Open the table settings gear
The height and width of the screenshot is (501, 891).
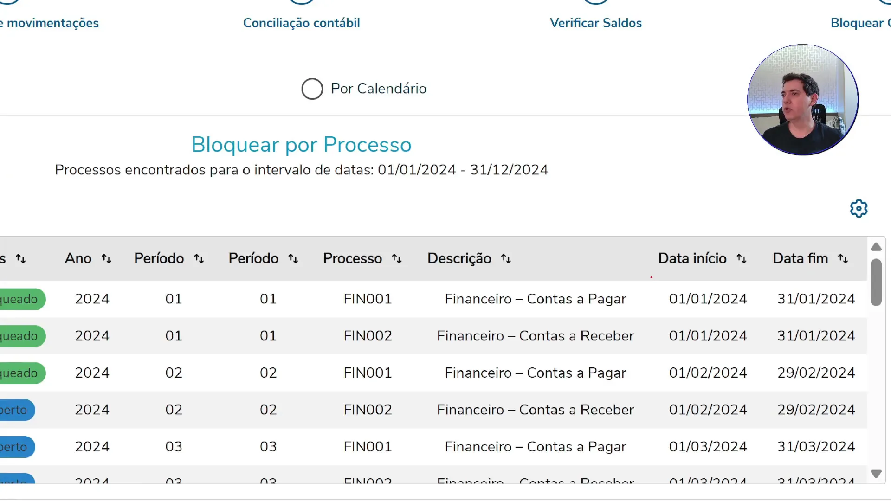point(859,208)
